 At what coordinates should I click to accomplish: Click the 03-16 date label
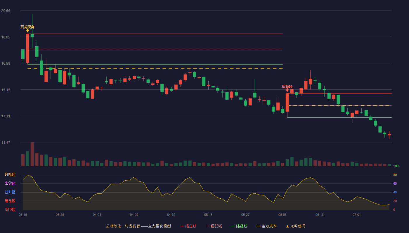coord(23,215)
